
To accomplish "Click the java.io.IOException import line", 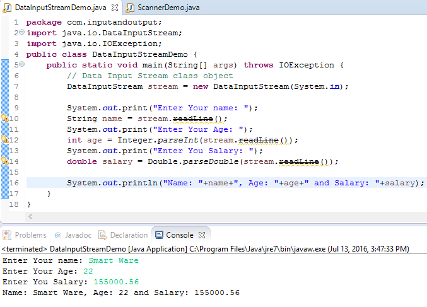I will [x=94, y=43].
